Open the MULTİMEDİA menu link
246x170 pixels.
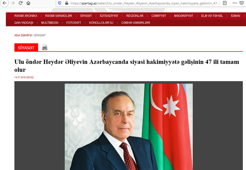tap(50, 23)
